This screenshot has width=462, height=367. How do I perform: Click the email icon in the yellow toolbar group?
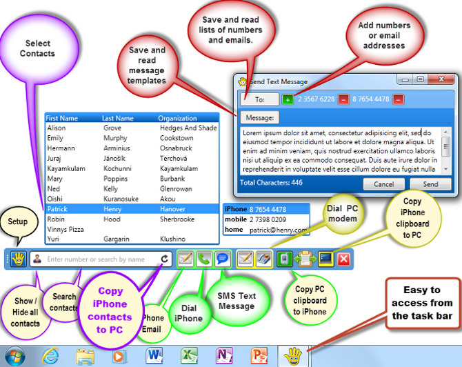pyautogui.click(x=245, y=259)
